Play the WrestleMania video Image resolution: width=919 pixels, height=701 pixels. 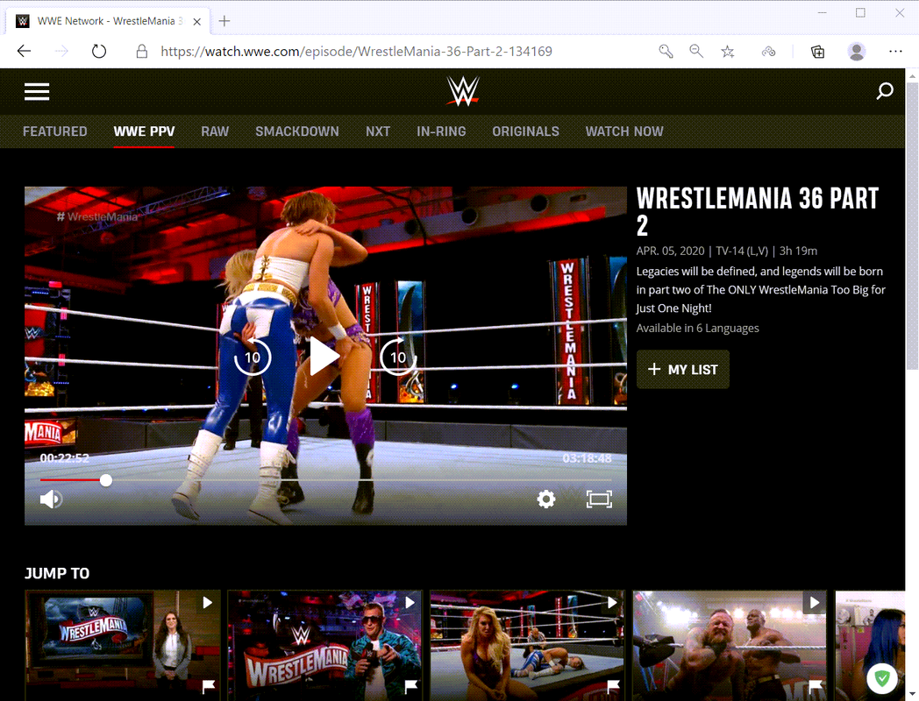coord(324,356)
